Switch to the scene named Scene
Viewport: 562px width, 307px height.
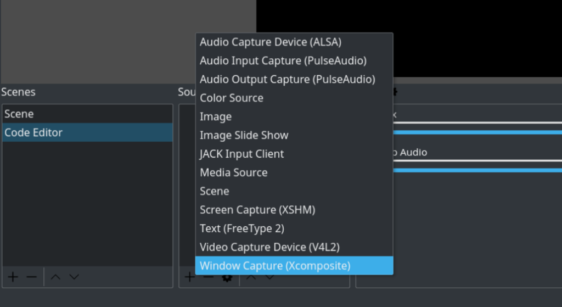tap(87, 114)
